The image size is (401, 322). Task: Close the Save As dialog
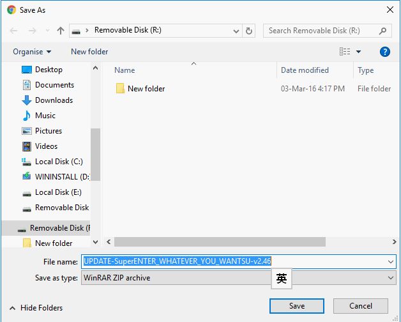coord(390,10)
